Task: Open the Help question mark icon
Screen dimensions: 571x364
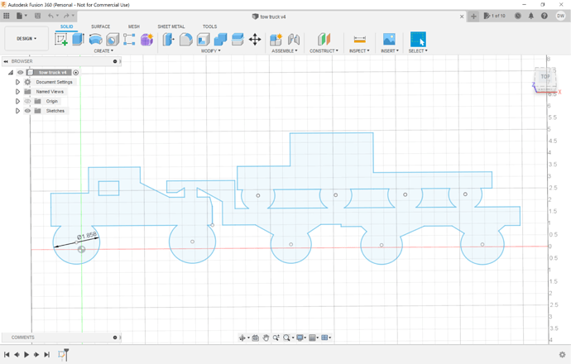Action: point(544,16)
